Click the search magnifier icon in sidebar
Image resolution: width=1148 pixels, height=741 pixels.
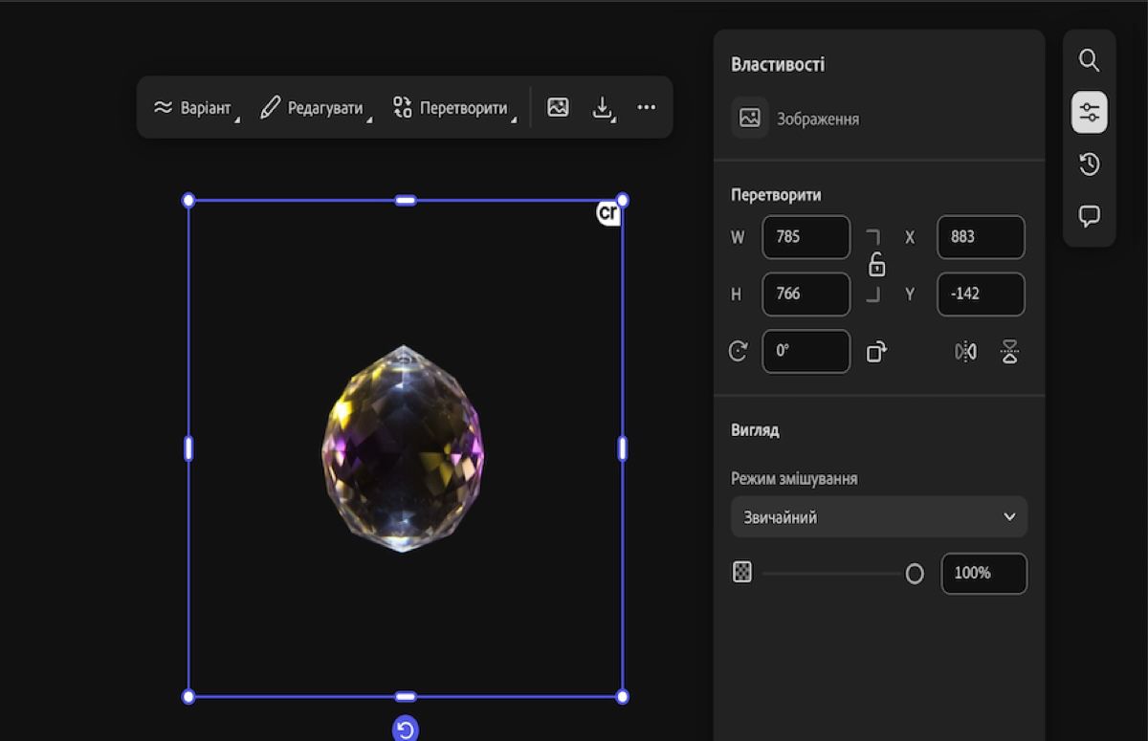(1089, 60)
